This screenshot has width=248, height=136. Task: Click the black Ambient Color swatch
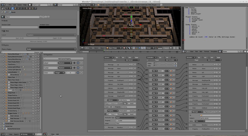pos(58,27)
